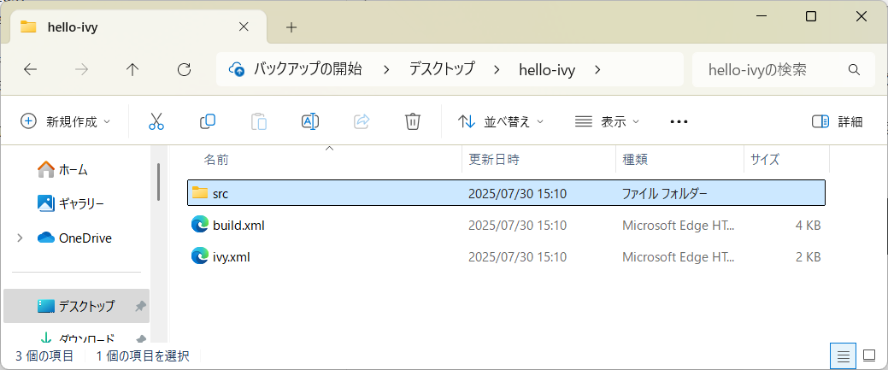Click ファイル フォルダー type of src

click(665, 193)
